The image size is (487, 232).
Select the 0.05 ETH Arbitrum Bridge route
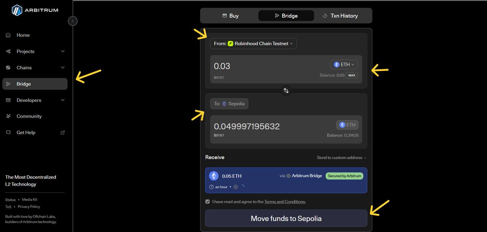coord(286,180)
